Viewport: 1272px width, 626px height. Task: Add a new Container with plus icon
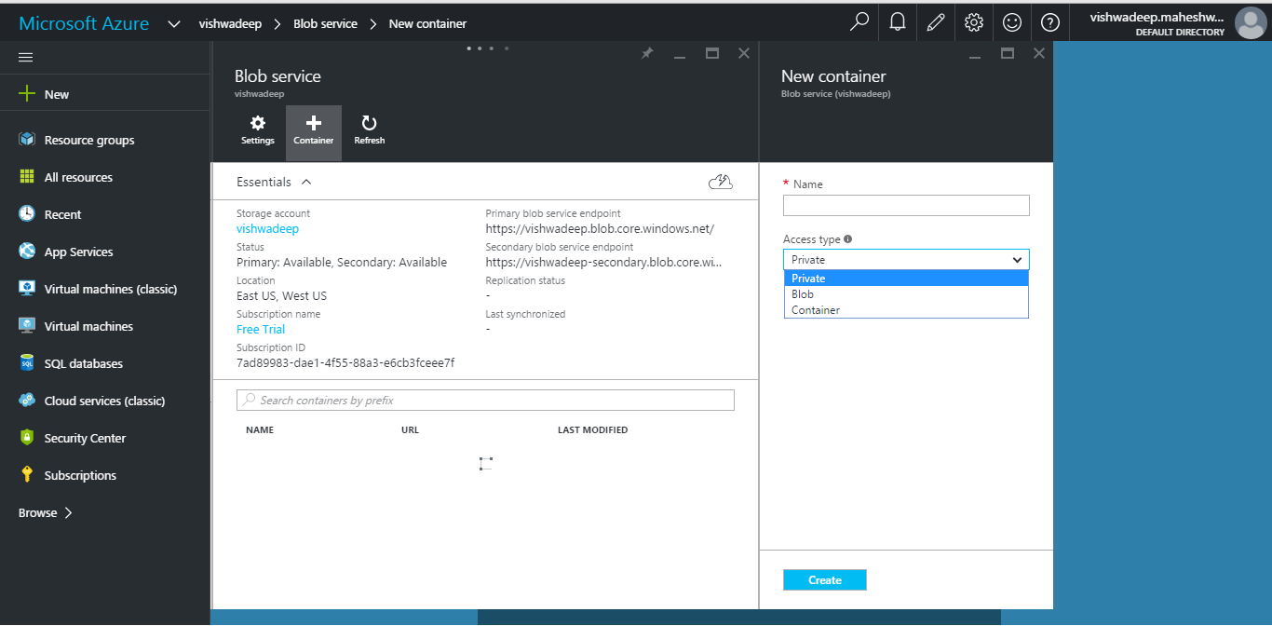pos(314,132)
